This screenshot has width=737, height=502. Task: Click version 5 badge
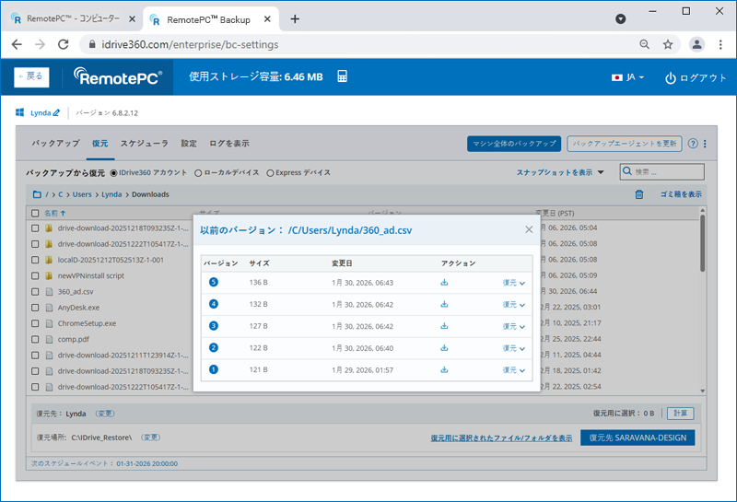click(x=214, y=282)
